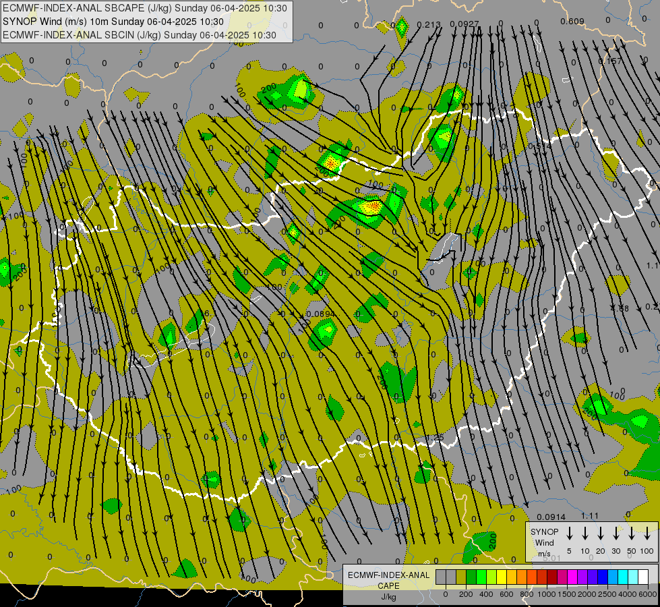This screenshot has height=607, width=660.
Task: Select the sky blue CAPE legend swatch
Action: pyautogui.click(x=612, y=577)
